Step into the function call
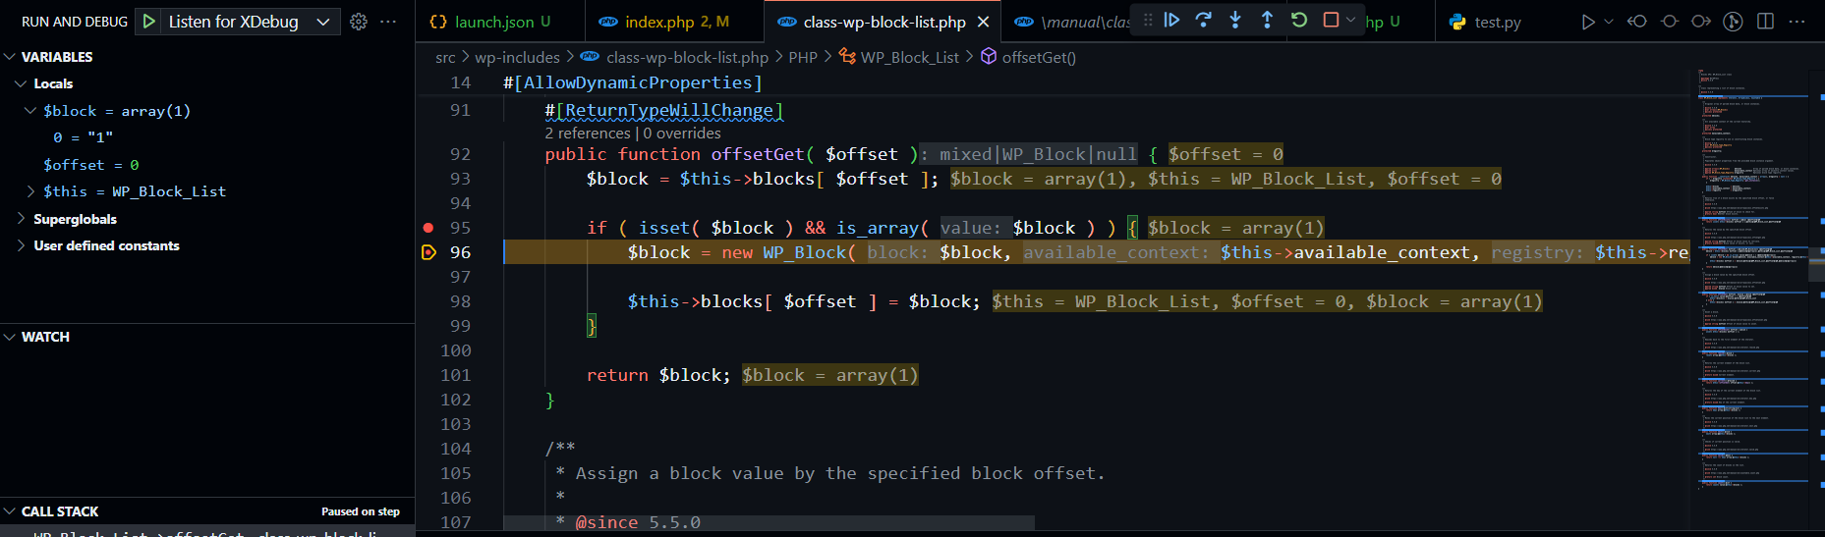The width and height of the screenshot is (1825, 537). click(x=1235, y=20)
